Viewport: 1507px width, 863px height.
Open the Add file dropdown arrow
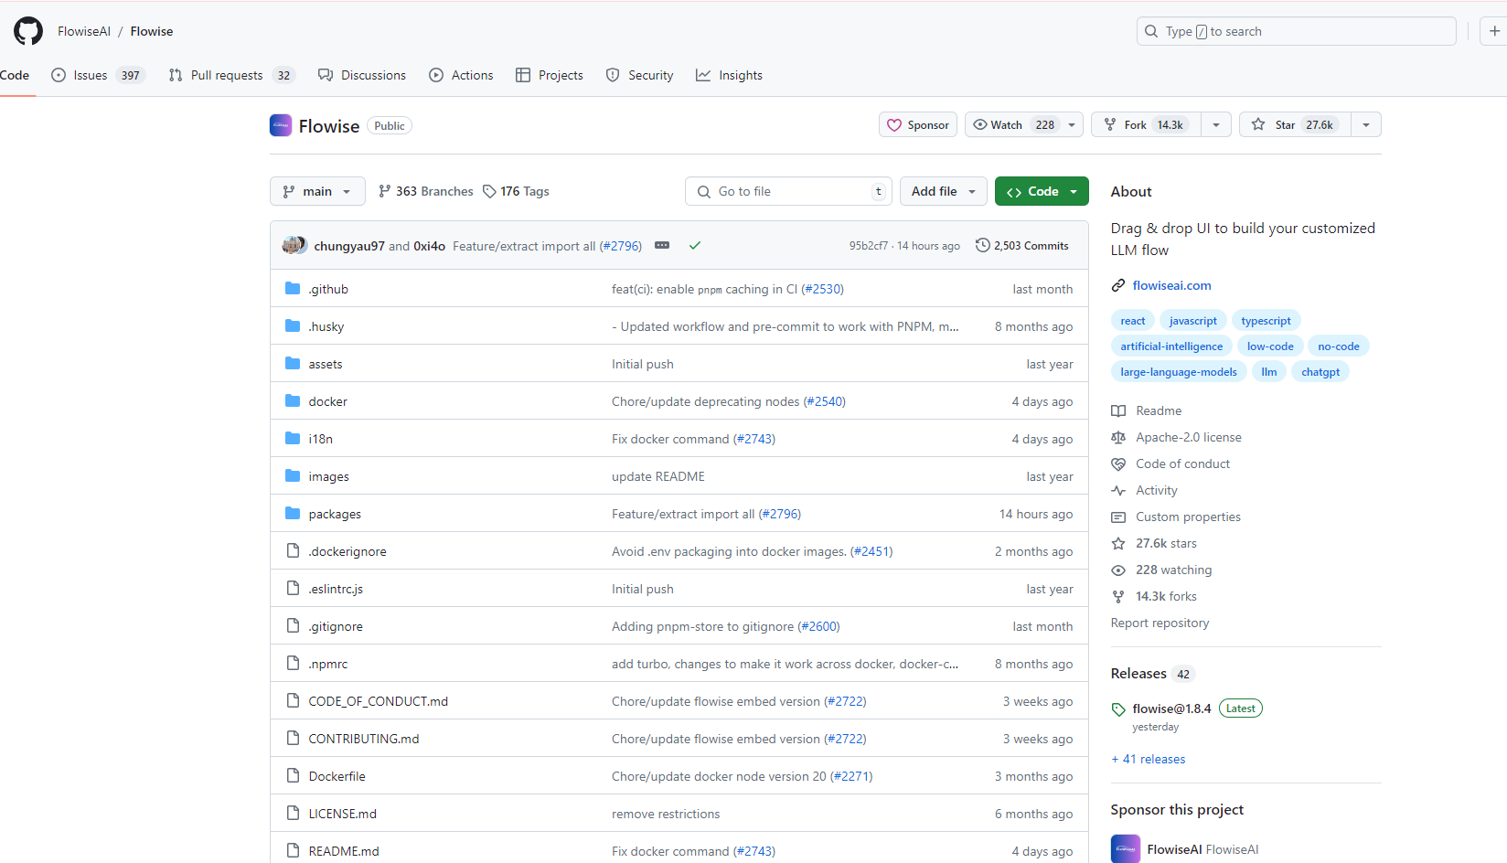coord(971,191)
